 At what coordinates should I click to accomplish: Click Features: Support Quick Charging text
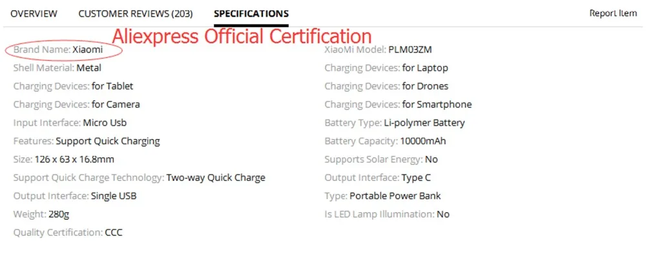coord(87,141)
